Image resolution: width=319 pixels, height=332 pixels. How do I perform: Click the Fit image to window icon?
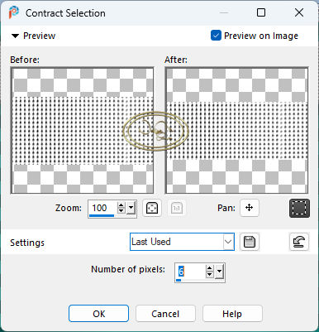click(x=152, y=208)
